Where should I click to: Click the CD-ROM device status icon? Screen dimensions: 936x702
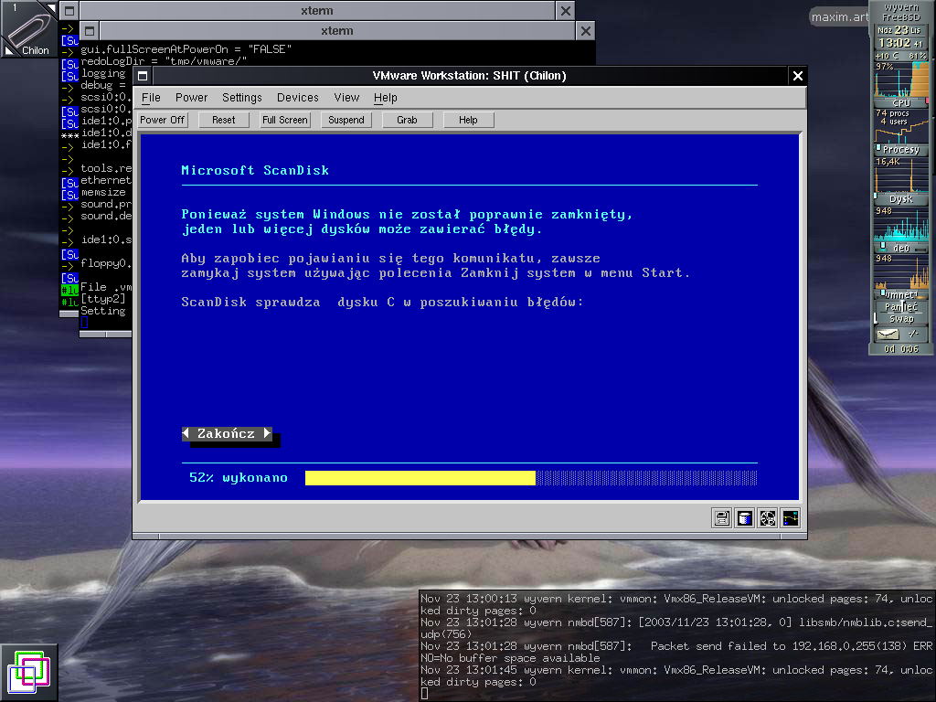click(x=768, y=518)
